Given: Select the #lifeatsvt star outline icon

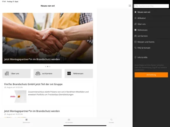Looking at the screenshot, I should (x=135, y=18).
